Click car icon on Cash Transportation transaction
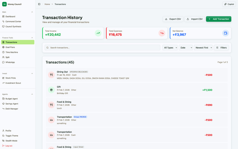The height and width of the screenshot is (149, 238). (x=51, y=135)
